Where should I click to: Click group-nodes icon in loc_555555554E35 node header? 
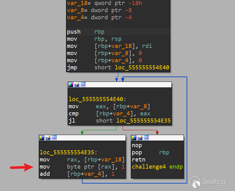click(54, 138)
